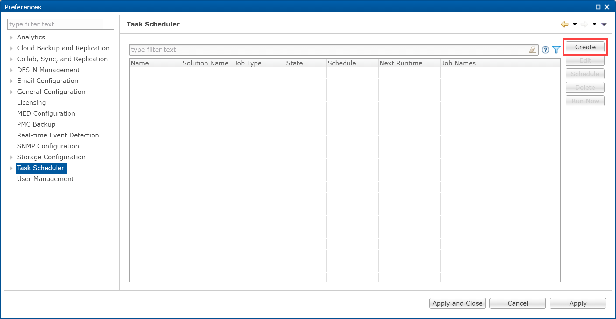This screenshot has height=319, width=616.
Task: Go back using the yellow arrow icon
Action: [x=564, y=24]
